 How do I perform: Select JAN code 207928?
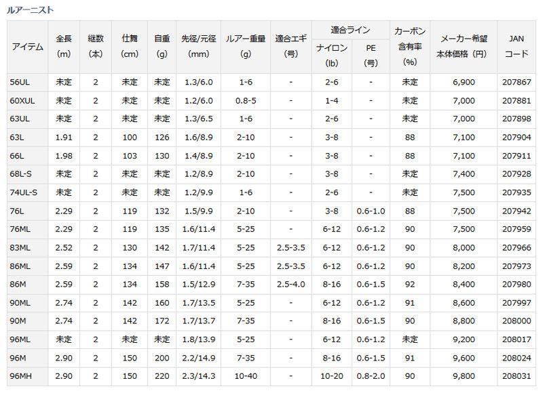click(x=517, y=174)
